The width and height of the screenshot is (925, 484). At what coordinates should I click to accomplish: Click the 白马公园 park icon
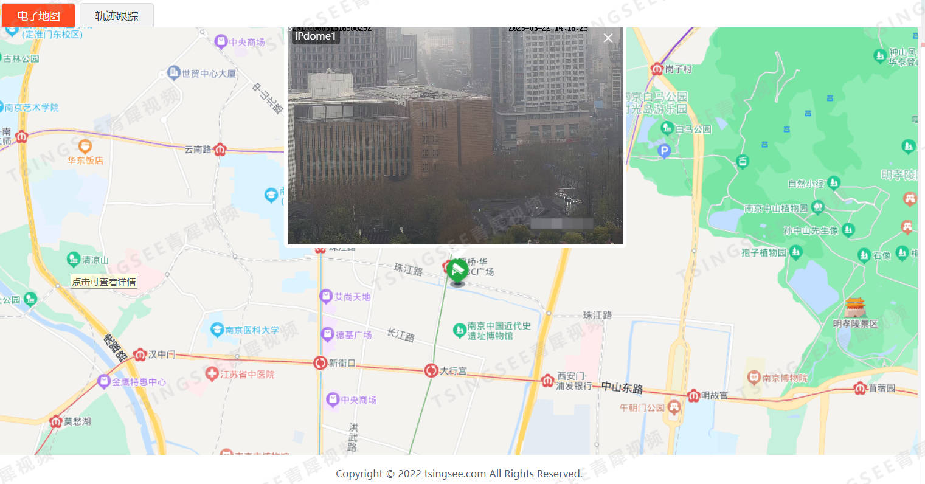coord(667,128)
